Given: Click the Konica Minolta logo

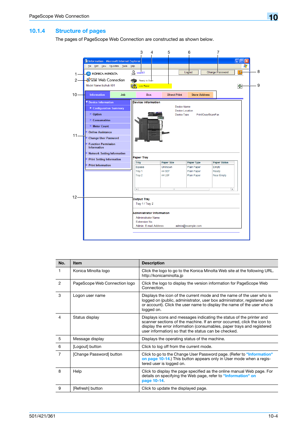Looking at the screenshot, I should (102, 74).
